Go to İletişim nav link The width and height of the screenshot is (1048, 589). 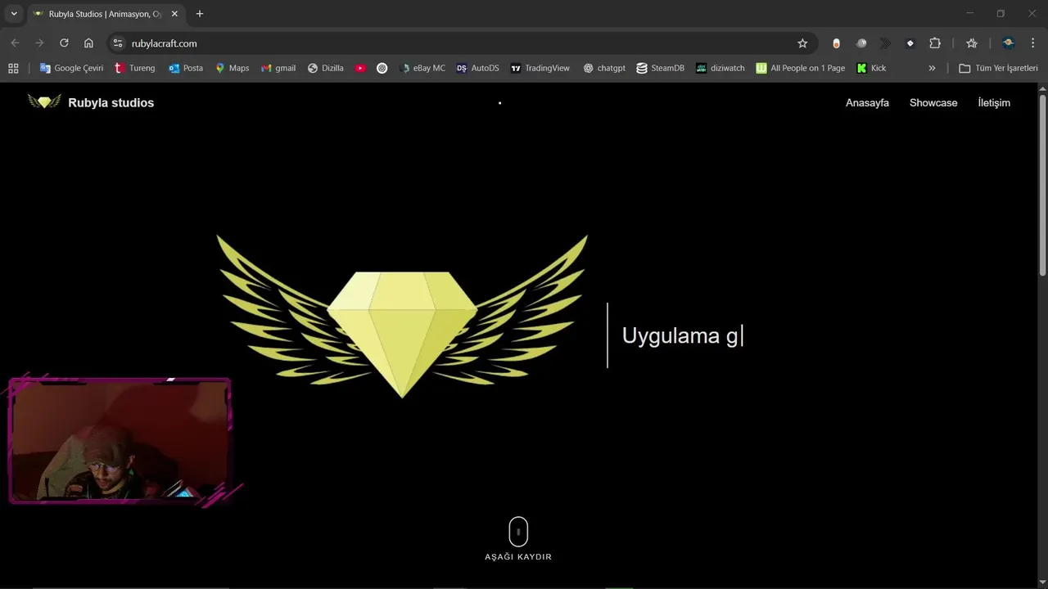point(994,102)
